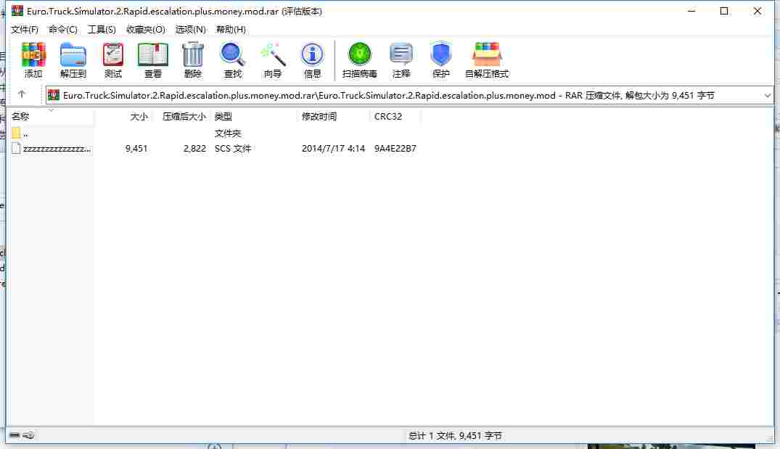Click the parent folder ".." icon
Viewport: 780px width, 449px height.
coord(16,133)
